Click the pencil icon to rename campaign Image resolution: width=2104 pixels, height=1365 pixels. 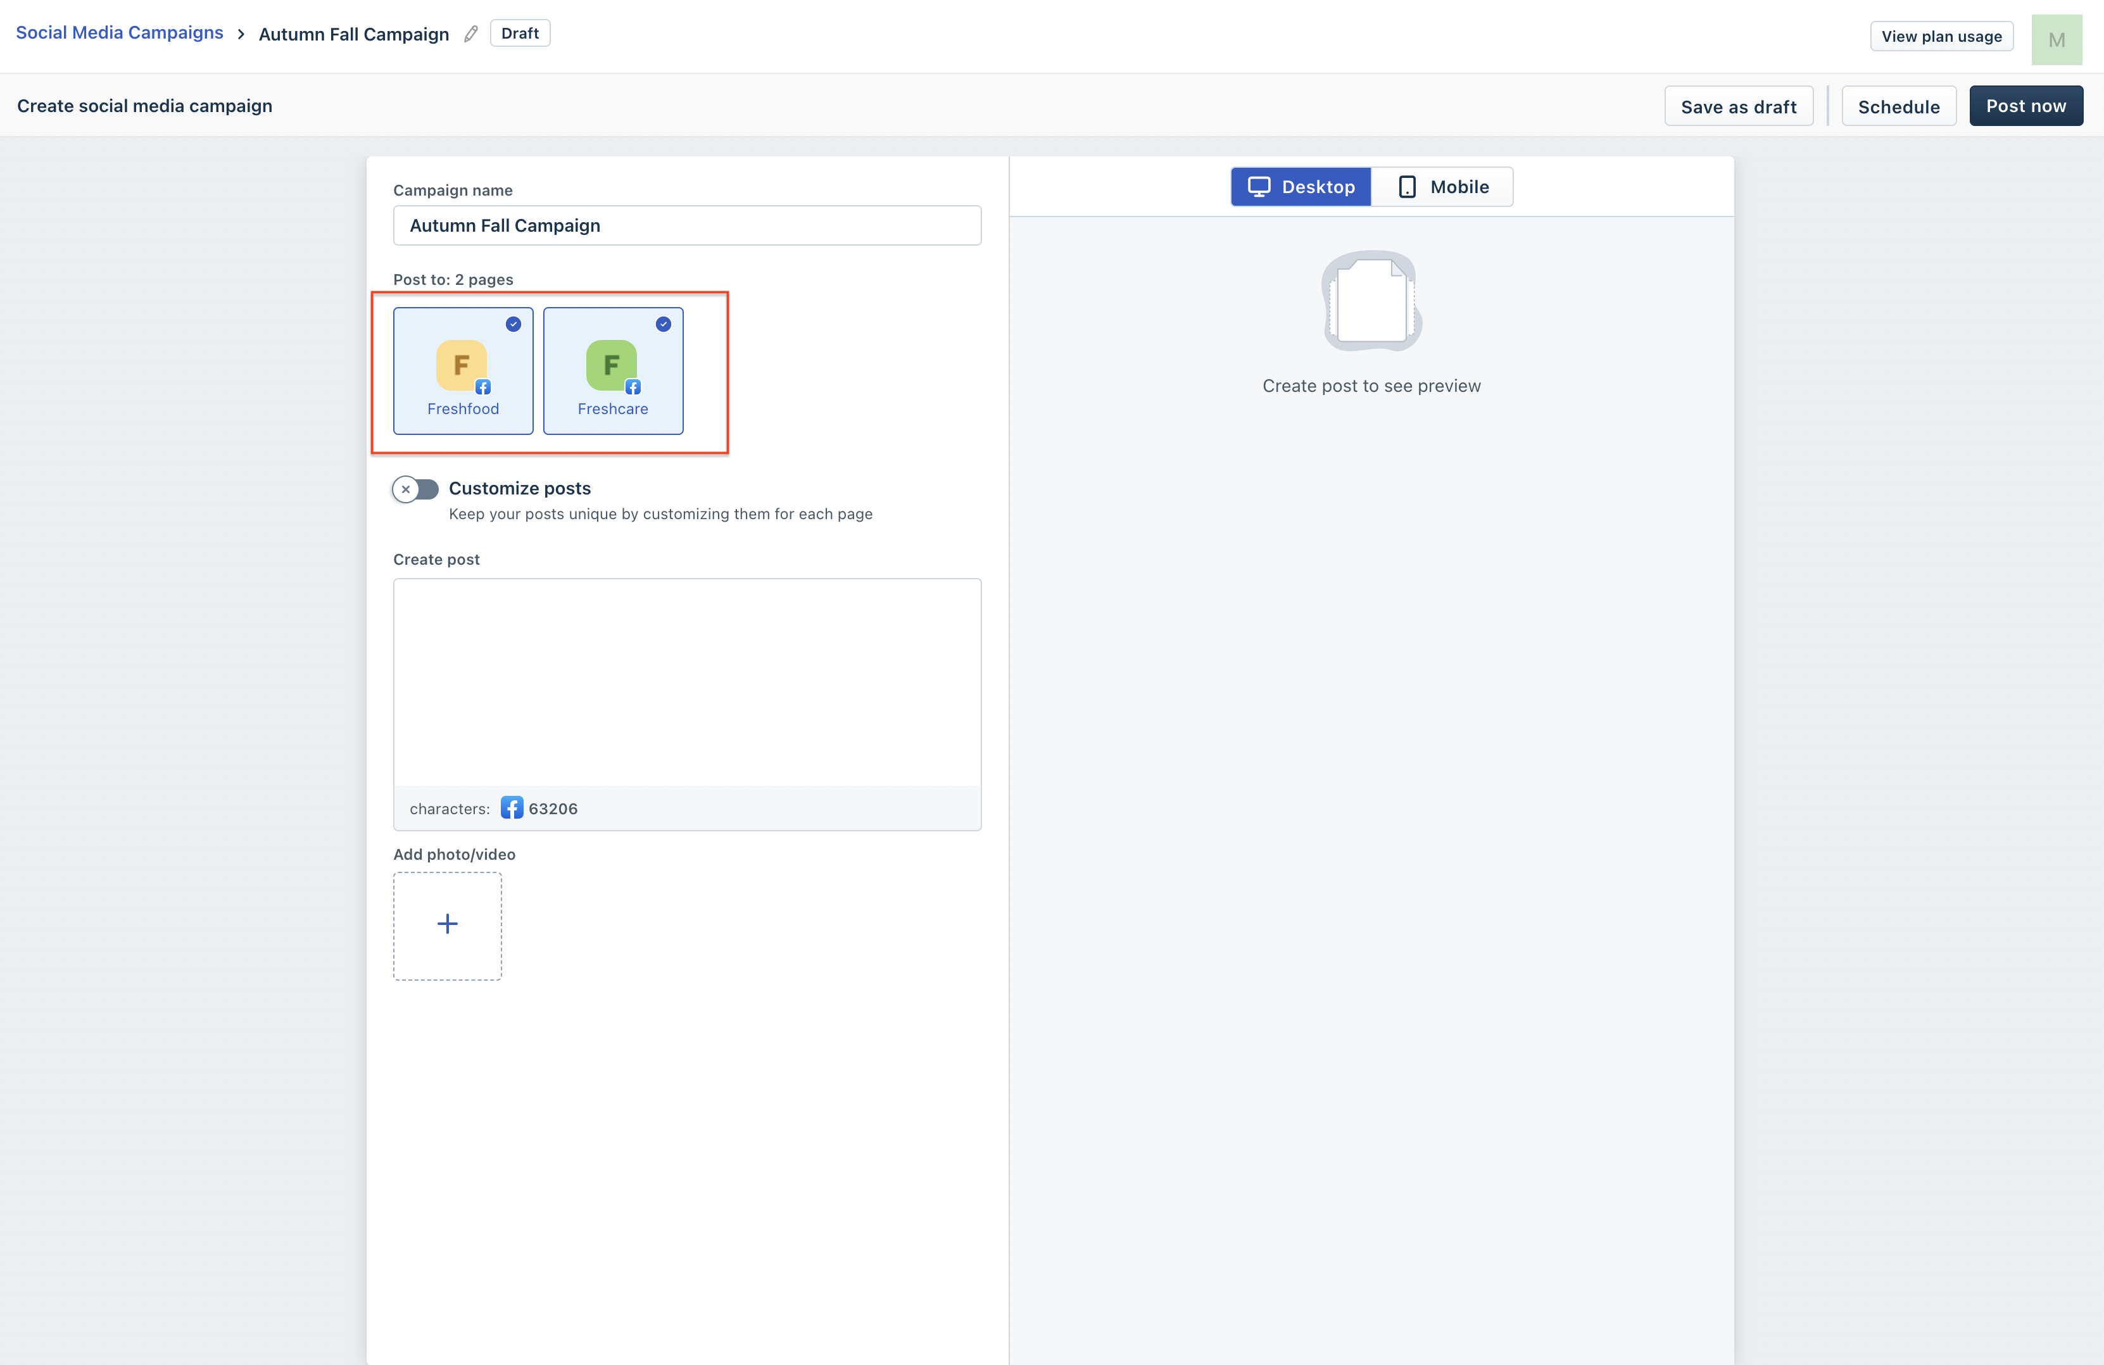470,34
